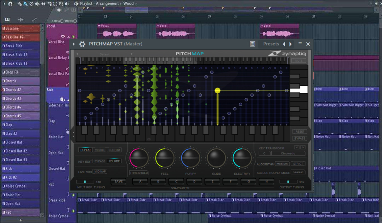Open the Presets menu
Viewport: 382px width, 223px height.
(x=271, y=44)
